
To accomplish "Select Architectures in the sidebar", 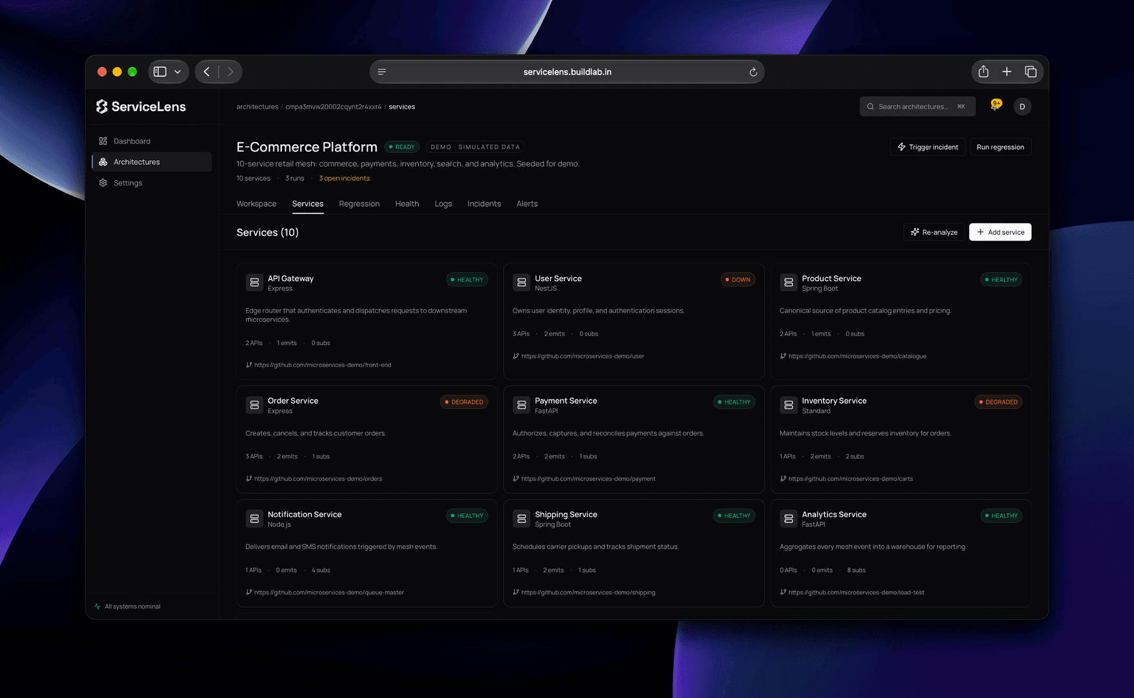I will click(x=152, y=162).
